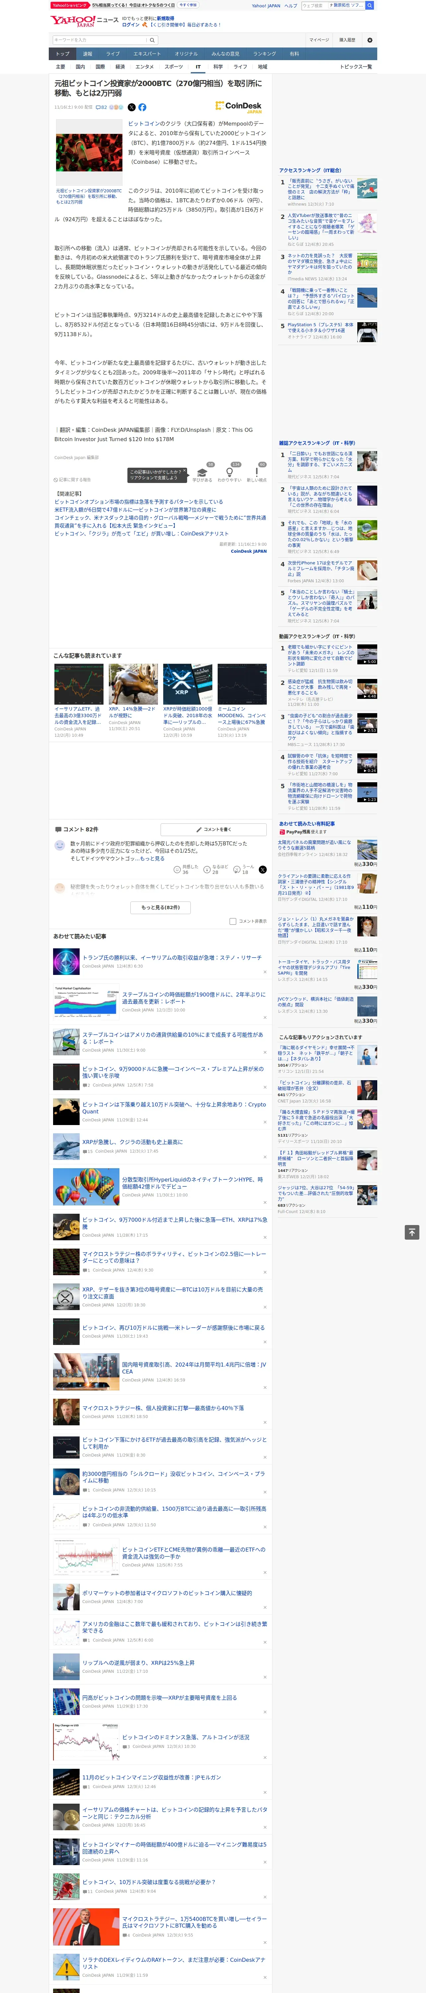React with わかりやすい lightbulb icon
The image size is (426, 1993).
coord(230,473)
